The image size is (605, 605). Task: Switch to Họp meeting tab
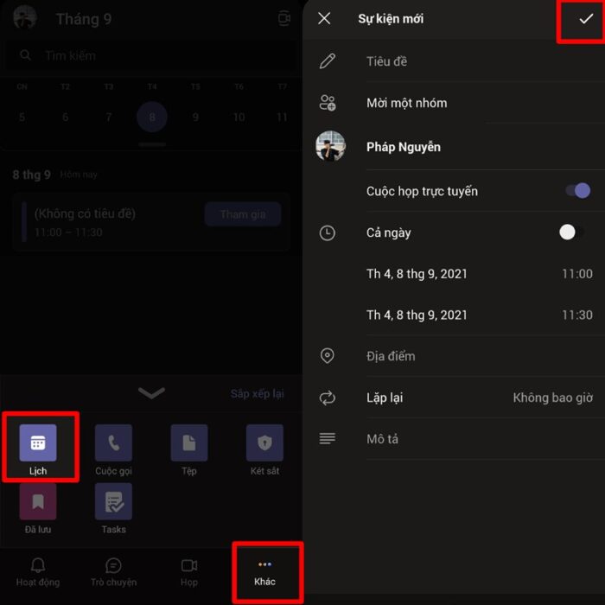point(189,573)
